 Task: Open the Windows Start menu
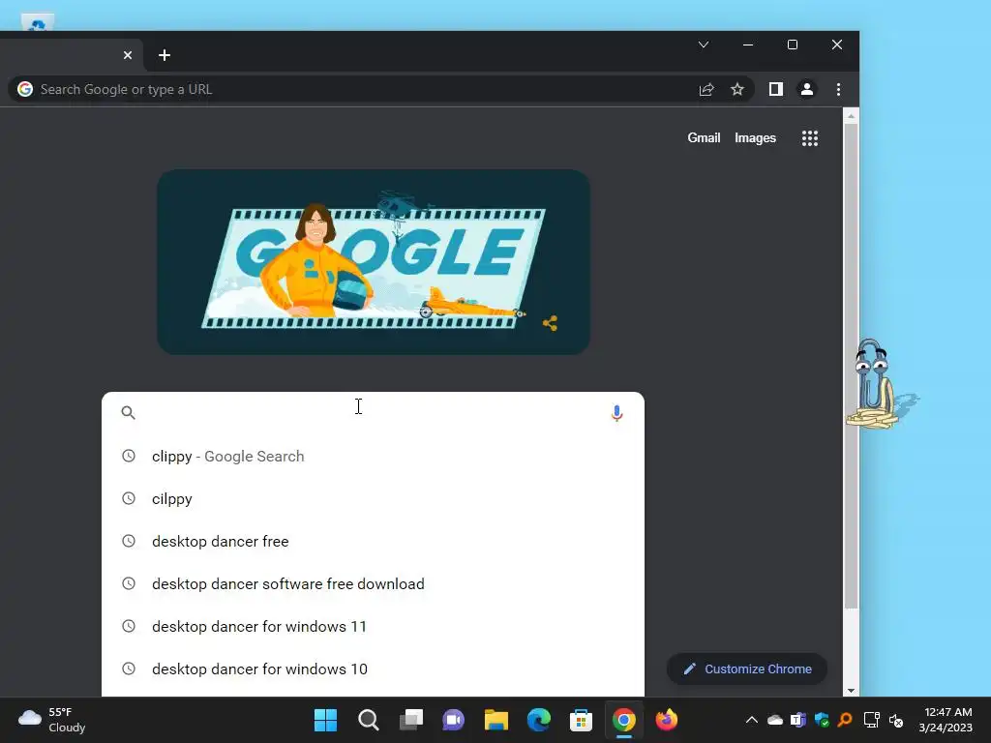pos(325,720)
